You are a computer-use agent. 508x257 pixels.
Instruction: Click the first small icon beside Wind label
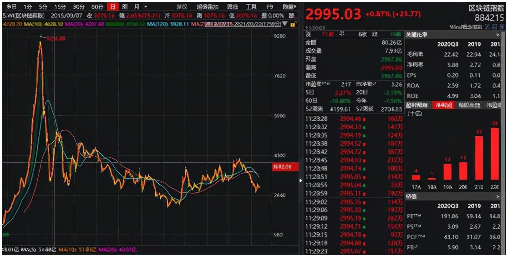point(487,27)
